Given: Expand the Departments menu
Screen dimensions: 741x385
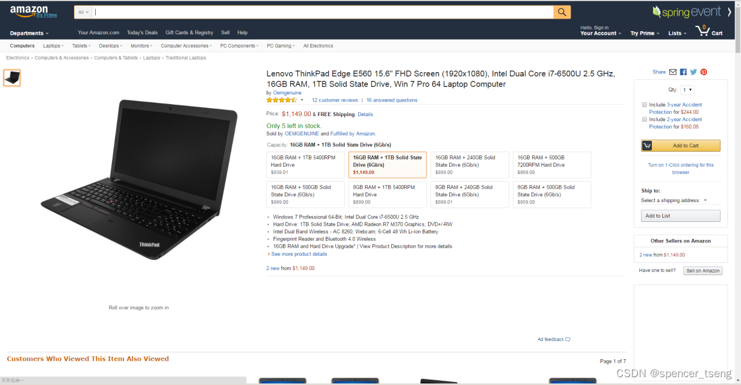Looking at the screenshot, I should pyautogui.click(x=29, y=33).
